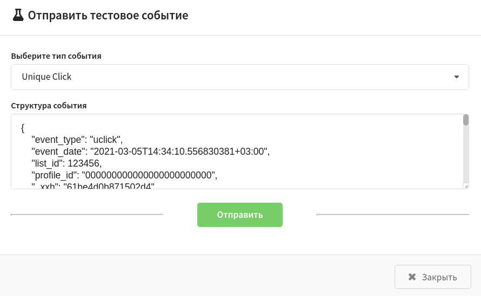Image resolution: width=481 pixels, height=296 pixels.
Task: Click the "list_id": 123456 line
Action: pyautogui.click(x=66, y=163)
